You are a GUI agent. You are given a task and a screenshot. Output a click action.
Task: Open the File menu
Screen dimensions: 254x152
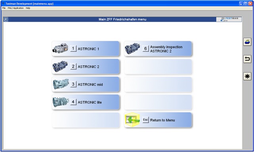(x=4, y=8)
